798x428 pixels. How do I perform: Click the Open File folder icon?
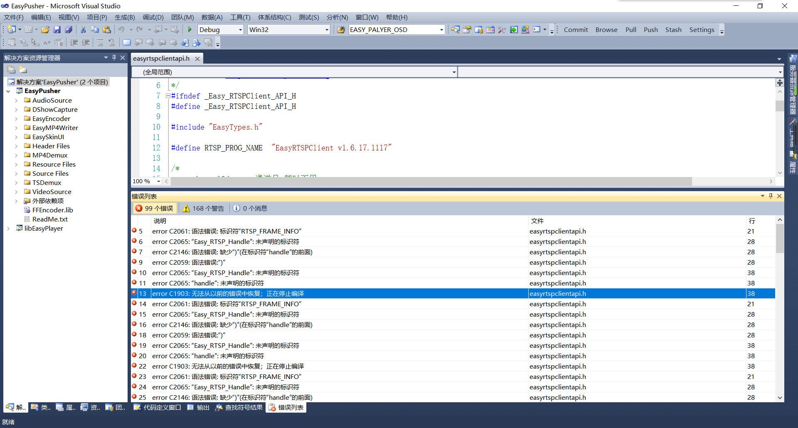click(45, 30)
